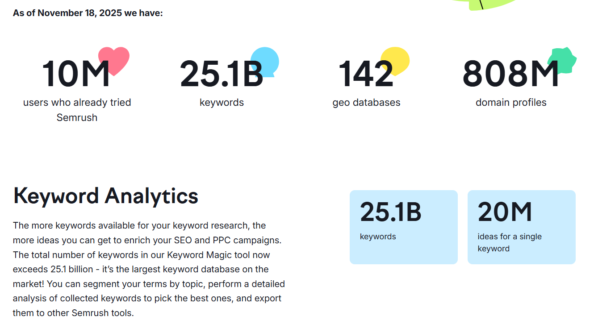Click the large 25.1B figure under the date line
Image resolution: width=594 pixels, height=329 pixels.
(222, 75)
